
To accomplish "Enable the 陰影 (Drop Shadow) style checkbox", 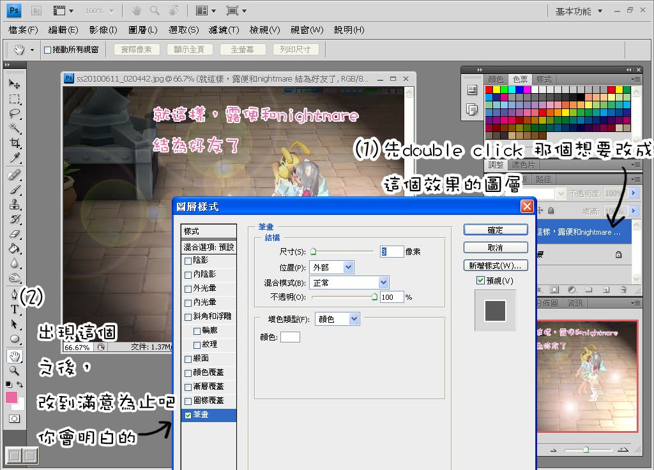I will (x=187, y=260).
